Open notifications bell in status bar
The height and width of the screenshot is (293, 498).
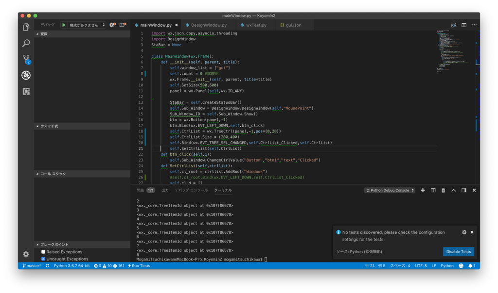tap(472, 266)
